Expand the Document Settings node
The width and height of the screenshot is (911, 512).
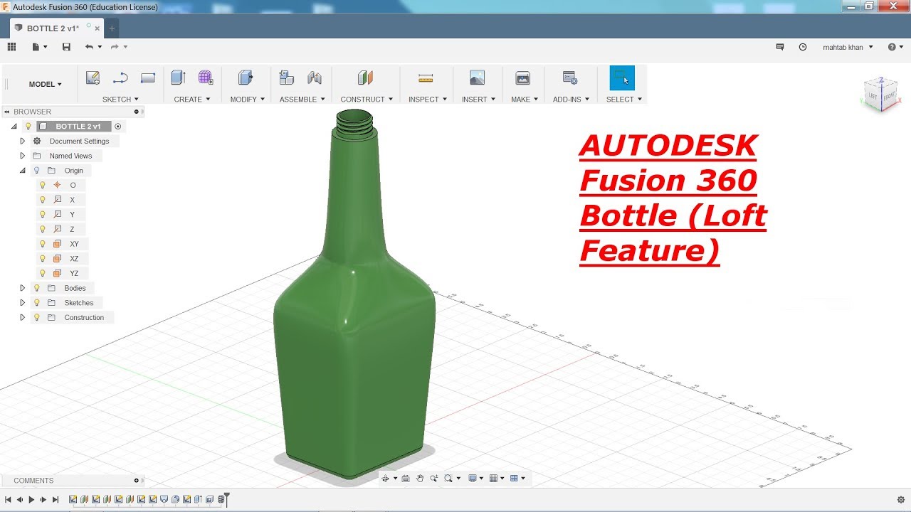[x=22, y=141]
